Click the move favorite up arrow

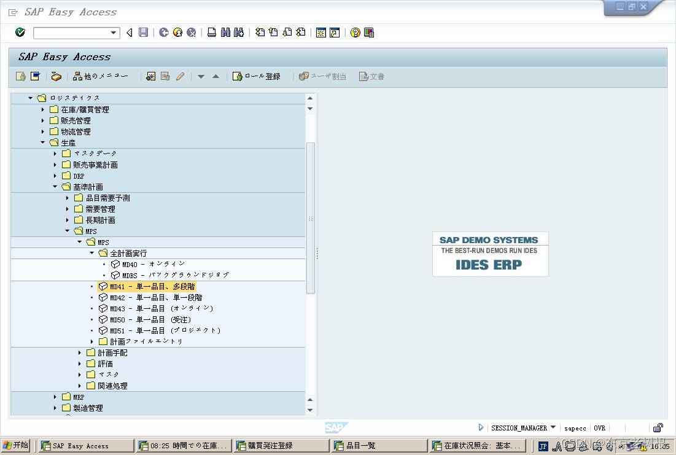point(216,77)
